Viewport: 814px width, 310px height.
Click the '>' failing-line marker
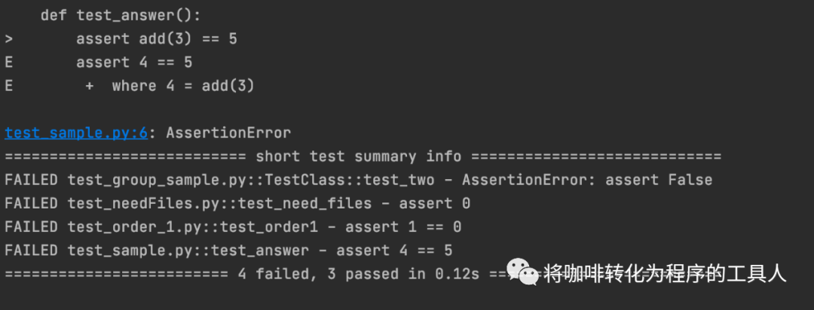(x=9, y=39)
